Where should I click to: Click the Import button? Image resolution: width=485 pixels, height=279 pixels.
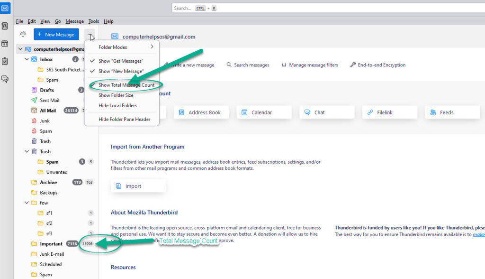pos(138,186)
